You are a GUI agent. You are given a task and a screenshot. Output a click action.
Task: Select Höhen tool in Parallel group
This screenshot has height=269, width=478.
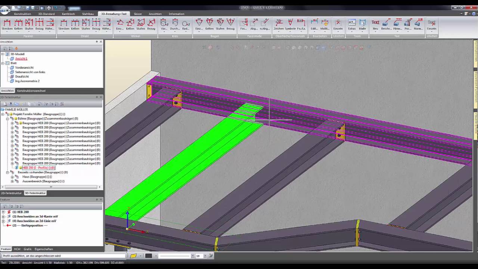tap(50, 25)
